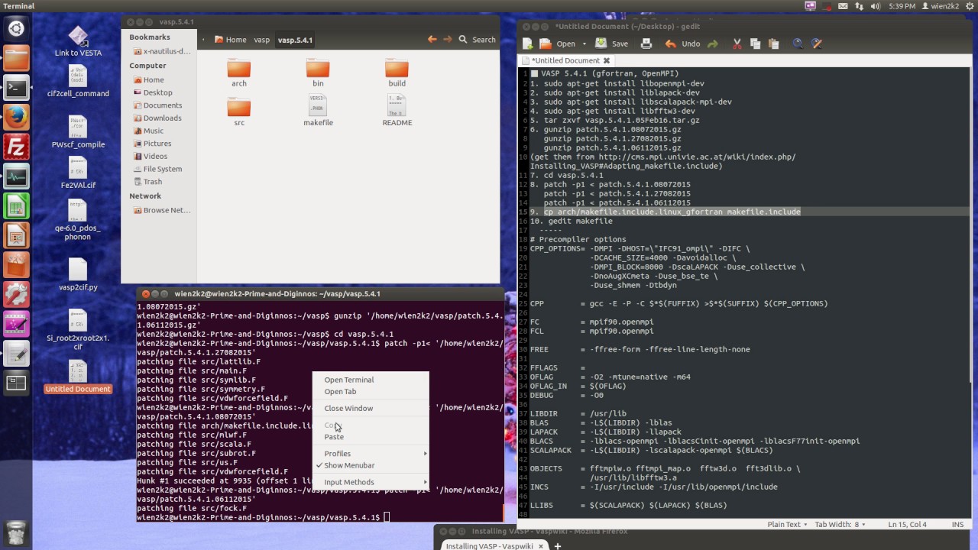
Task: Select the README file in Files
Action: coord(397,111)
